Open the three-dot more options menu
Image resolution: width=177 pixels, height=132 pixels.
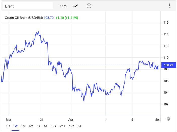click(x=170, y=6)
